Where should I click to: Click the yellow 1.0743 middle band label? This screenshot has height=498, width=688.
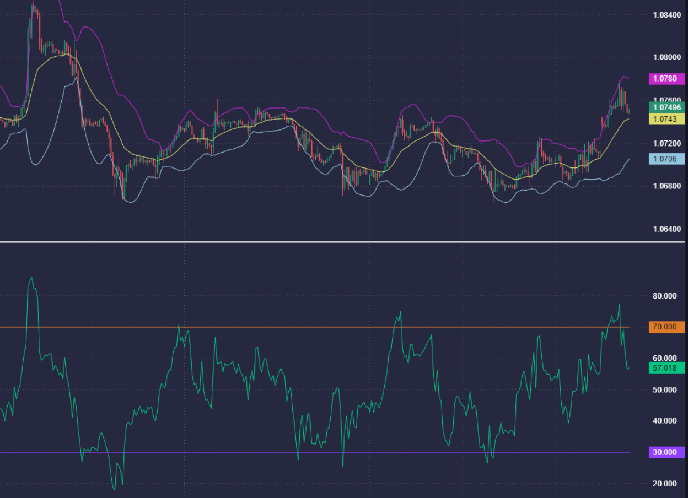[x=666, y=119]
